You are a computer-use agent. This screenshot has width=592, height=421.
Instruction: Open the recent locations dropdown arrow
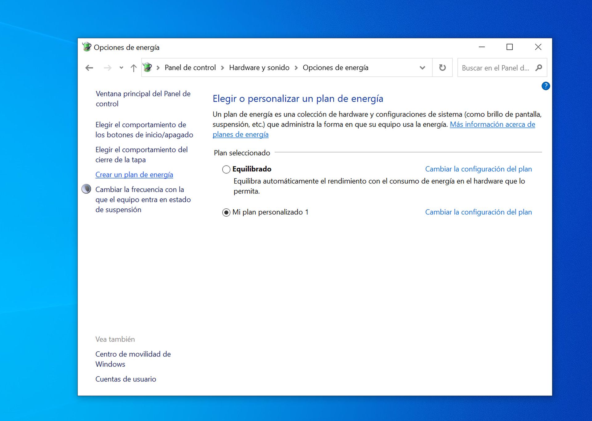[x=121, y=68]
